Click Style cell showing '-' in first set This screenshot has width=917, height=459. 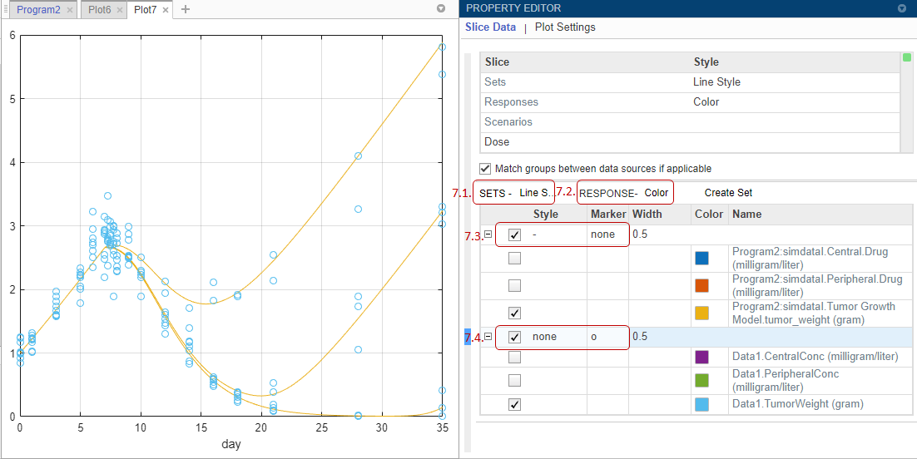(x=558, y=234)
